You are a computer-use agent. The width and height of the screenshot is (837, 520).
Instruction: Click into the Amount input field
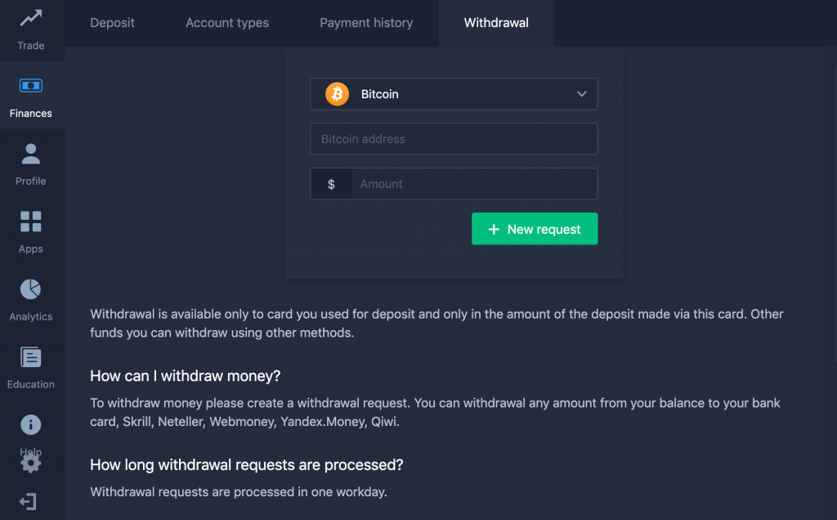click(474, 184)
